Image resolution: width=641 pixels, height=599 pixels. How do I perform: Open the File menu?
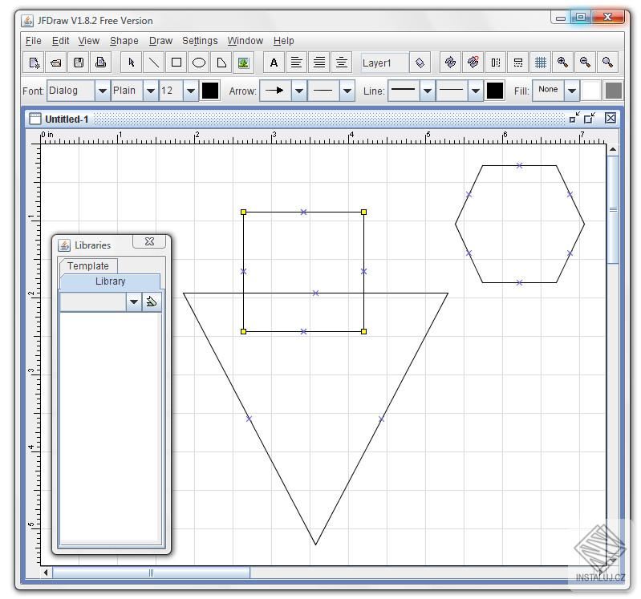[x=34, y=41]
